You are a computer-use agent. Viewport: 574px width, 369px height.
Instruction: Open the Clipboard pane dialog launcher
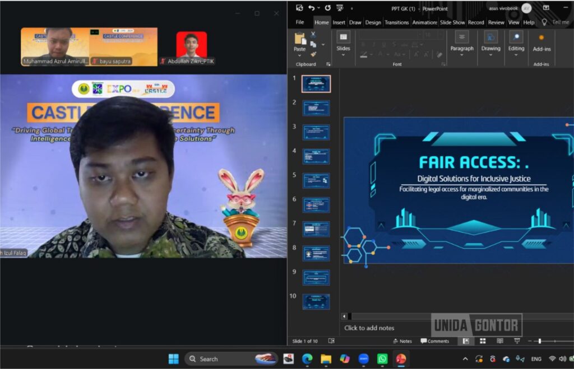pyautogui.click(x=328, y=64)
